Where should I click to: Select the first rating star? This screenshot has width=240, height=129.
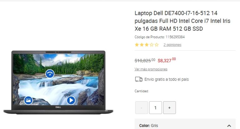[x=137, y=45]
